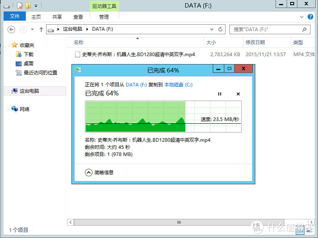Click the Back navigation arrow
Viewport: 318px width, 238px height.
11,29
